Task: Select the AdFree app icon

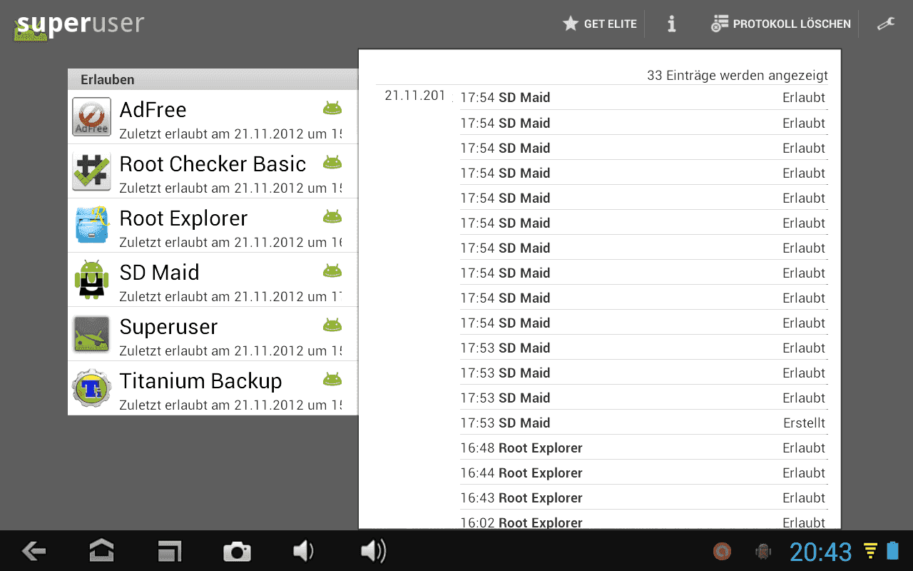Action: click(x=91, y=117)
